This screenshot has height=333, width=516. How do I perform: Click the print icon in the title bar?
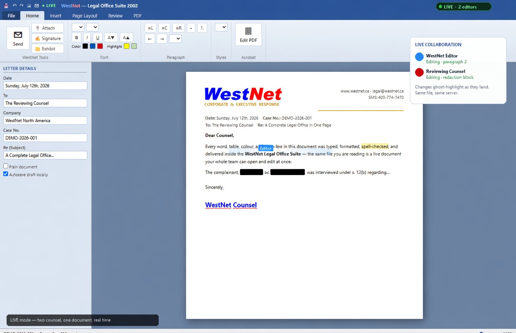29,6
